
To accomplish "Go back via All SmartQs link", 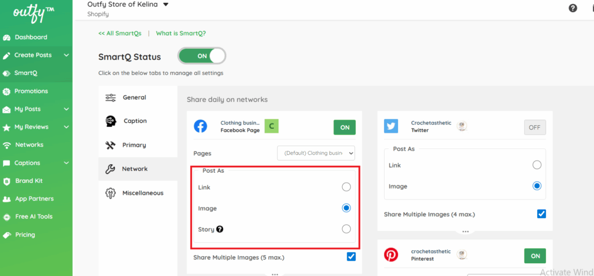I will point(120,33).
